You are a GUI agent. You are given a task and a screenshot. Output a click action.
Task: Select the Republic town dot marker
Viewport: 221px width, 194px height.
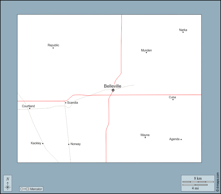53,48
